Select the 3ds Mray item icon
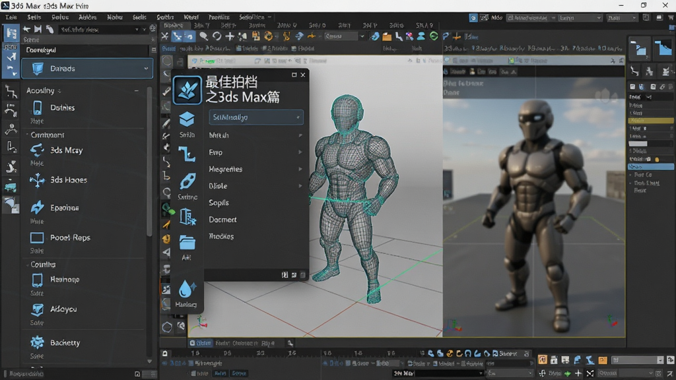 click(37, 150)
